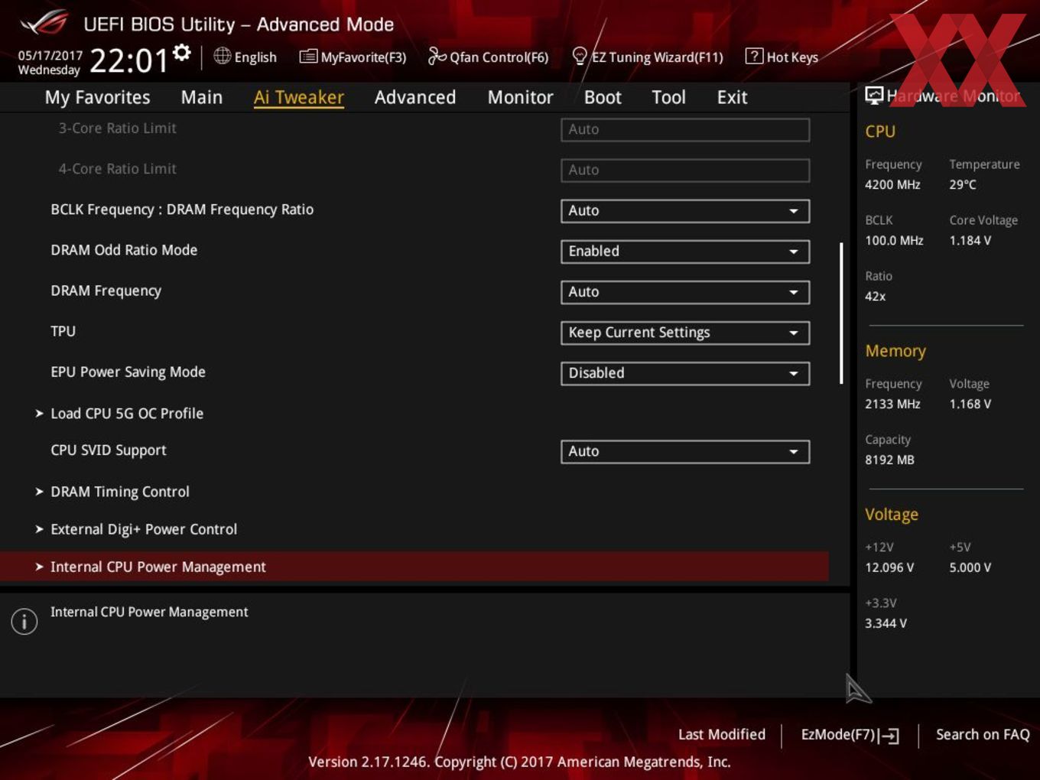
Task: Click the EPU Power Saving Mode label
Action: (128, 372)
